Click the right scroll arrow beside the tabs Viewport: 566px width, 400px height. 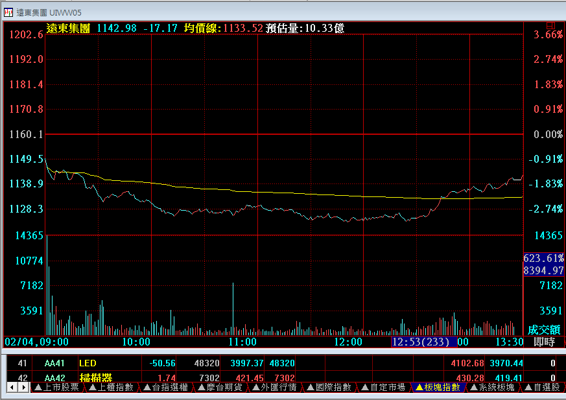(x=23, y=388)
